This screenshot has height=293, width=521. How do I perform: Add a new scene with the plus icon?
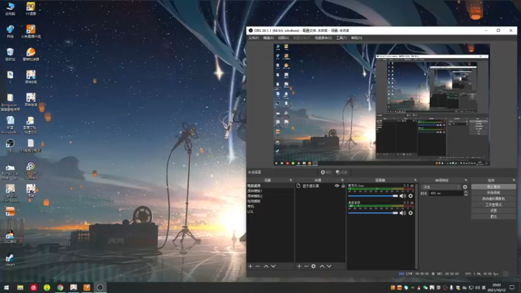pos(251,266)
